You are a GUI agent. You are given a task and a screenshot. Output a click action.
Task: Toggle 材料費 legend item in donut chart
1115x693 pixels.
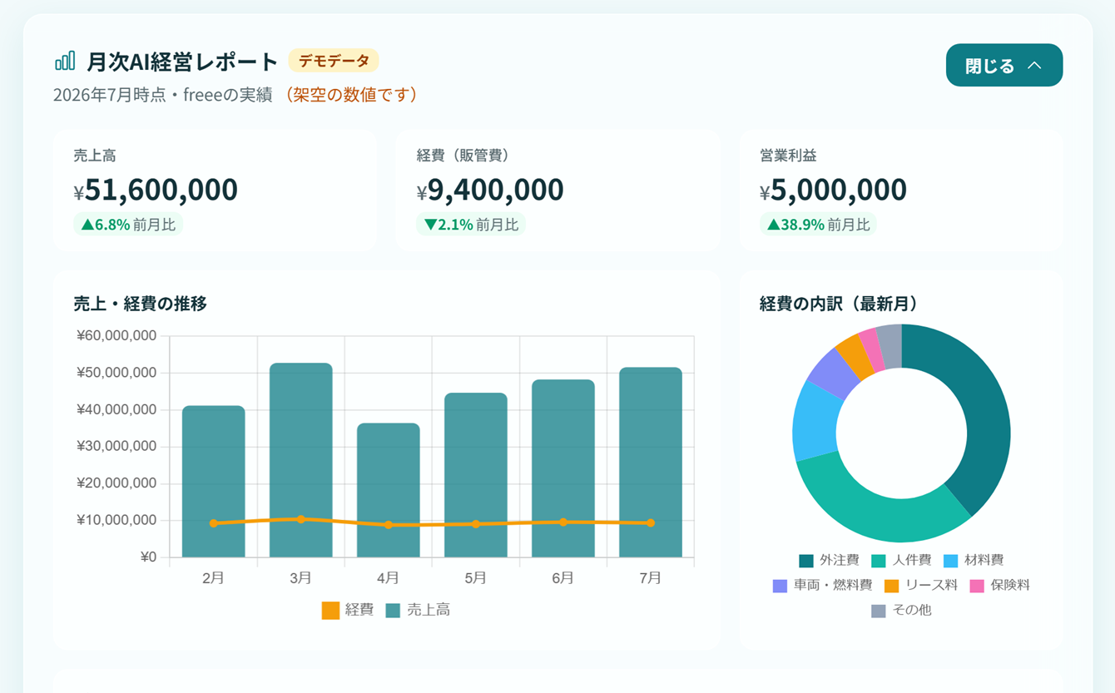tap(974, 560)
